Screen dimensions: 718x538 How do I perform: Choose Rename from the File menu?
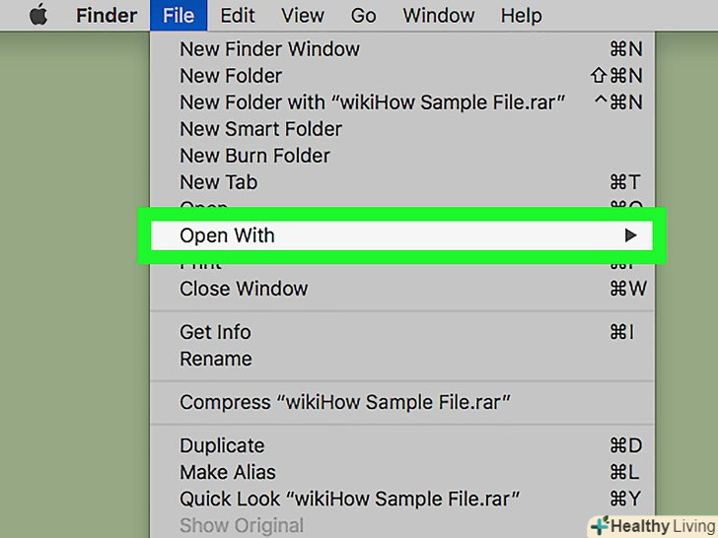coord(215,359)
